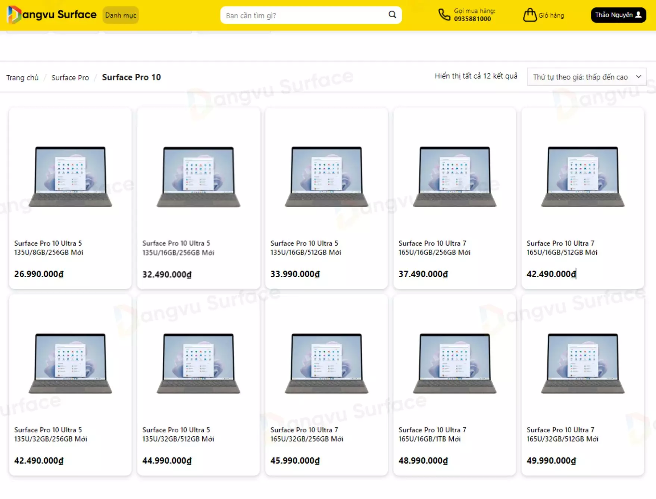Screen dimensions: 656x499
Task: Click the 37.490.000₫ price
Action: tap(423, 274)
